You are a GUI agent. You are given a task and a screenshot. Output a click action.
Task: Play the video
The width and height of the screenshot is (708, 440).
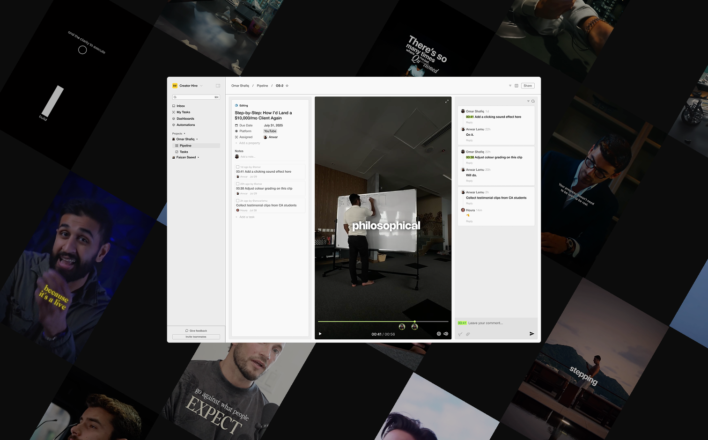[x=320, y=334]
